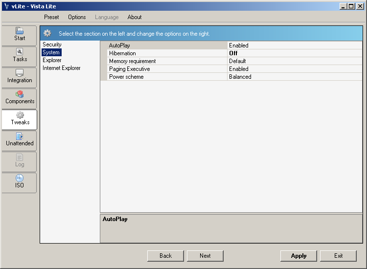The height and width of the screenshot is (269, 367).
Task: Change Power scheme Balanced value
Action: click(x=295, y=77)
